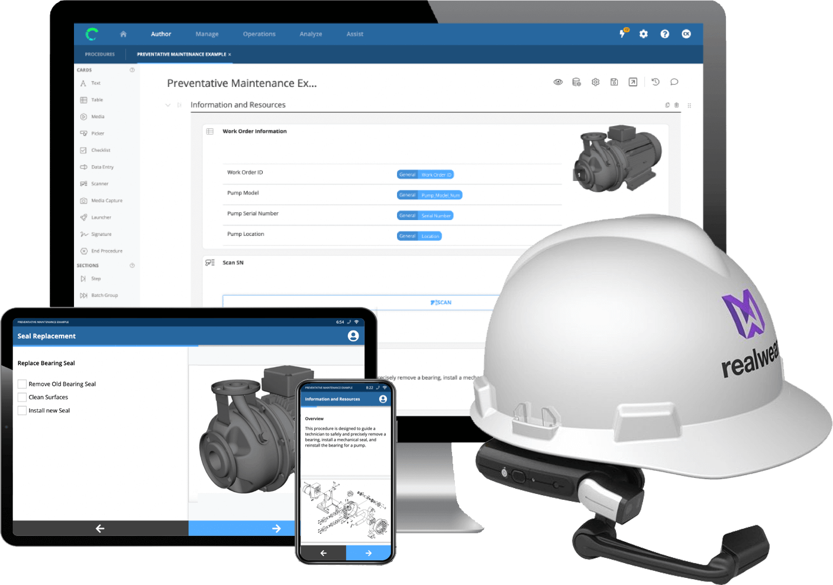Open the Analyze menu

point(311,34)
